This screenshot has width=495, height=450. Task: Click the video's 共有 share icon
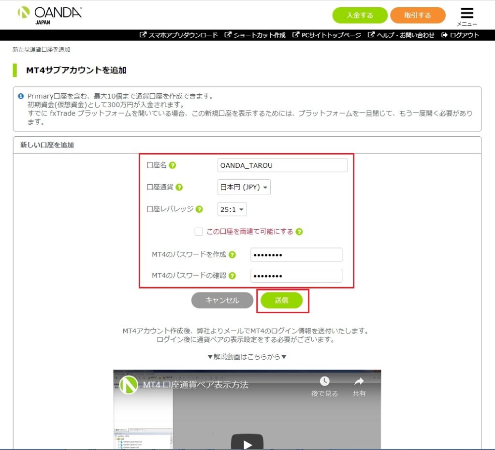tap(359, 381)
